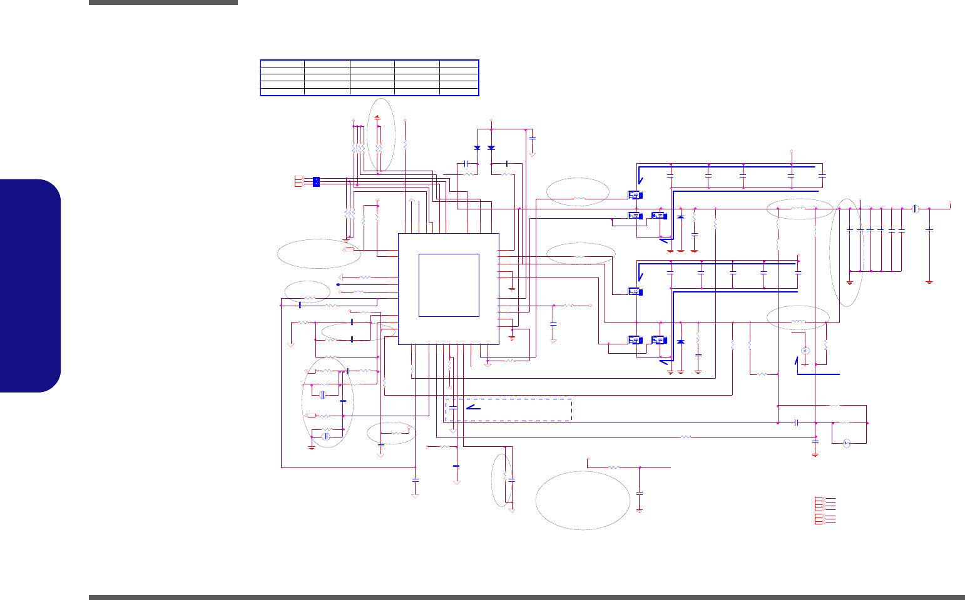Click the dark blue side tab on the page's left edge
This screenshot has width=965, height=600.
(31, 286)
